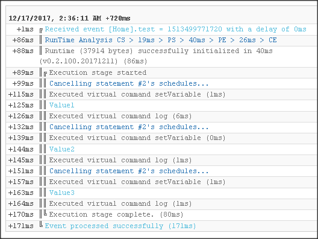Select the Event processed successfully (171ms) line

pyautogui.click(x=120, y=226)
